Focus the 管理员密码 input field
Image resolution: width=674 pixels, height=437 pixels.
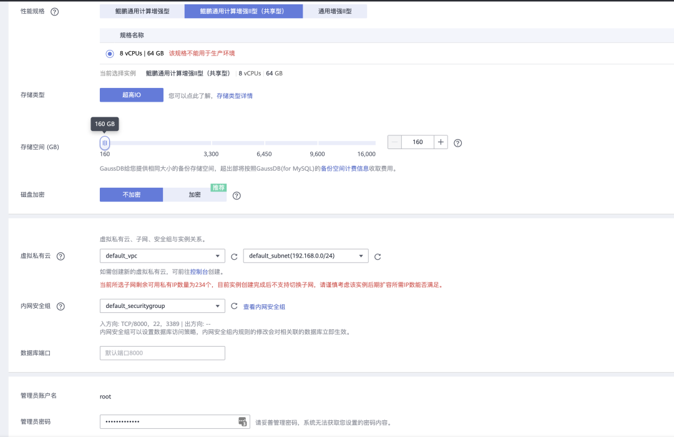point(175,421)
